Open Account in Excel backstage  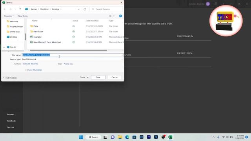11,114
